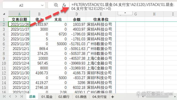The height and width of the screenshot is (100, 177).
Task: Jump to the first sheet tab arrow
Action: click(x=4, y=96)
